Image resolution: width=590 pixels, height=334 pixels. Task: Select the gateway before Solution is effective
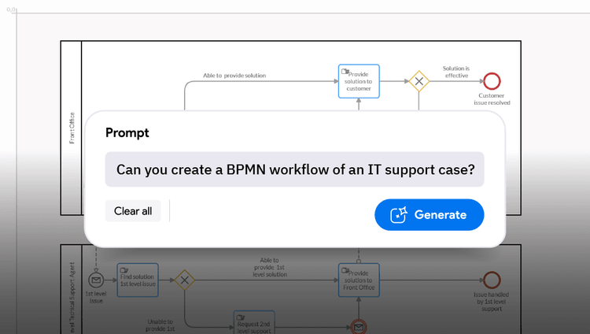419,80
